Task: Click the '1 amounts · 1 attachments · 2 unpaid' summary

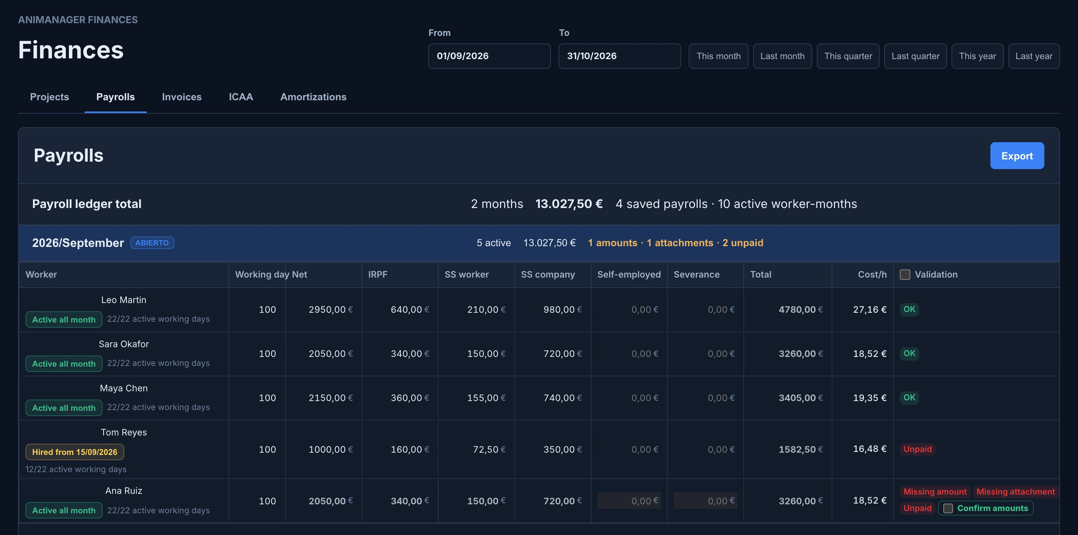Action: click(675, 242)
